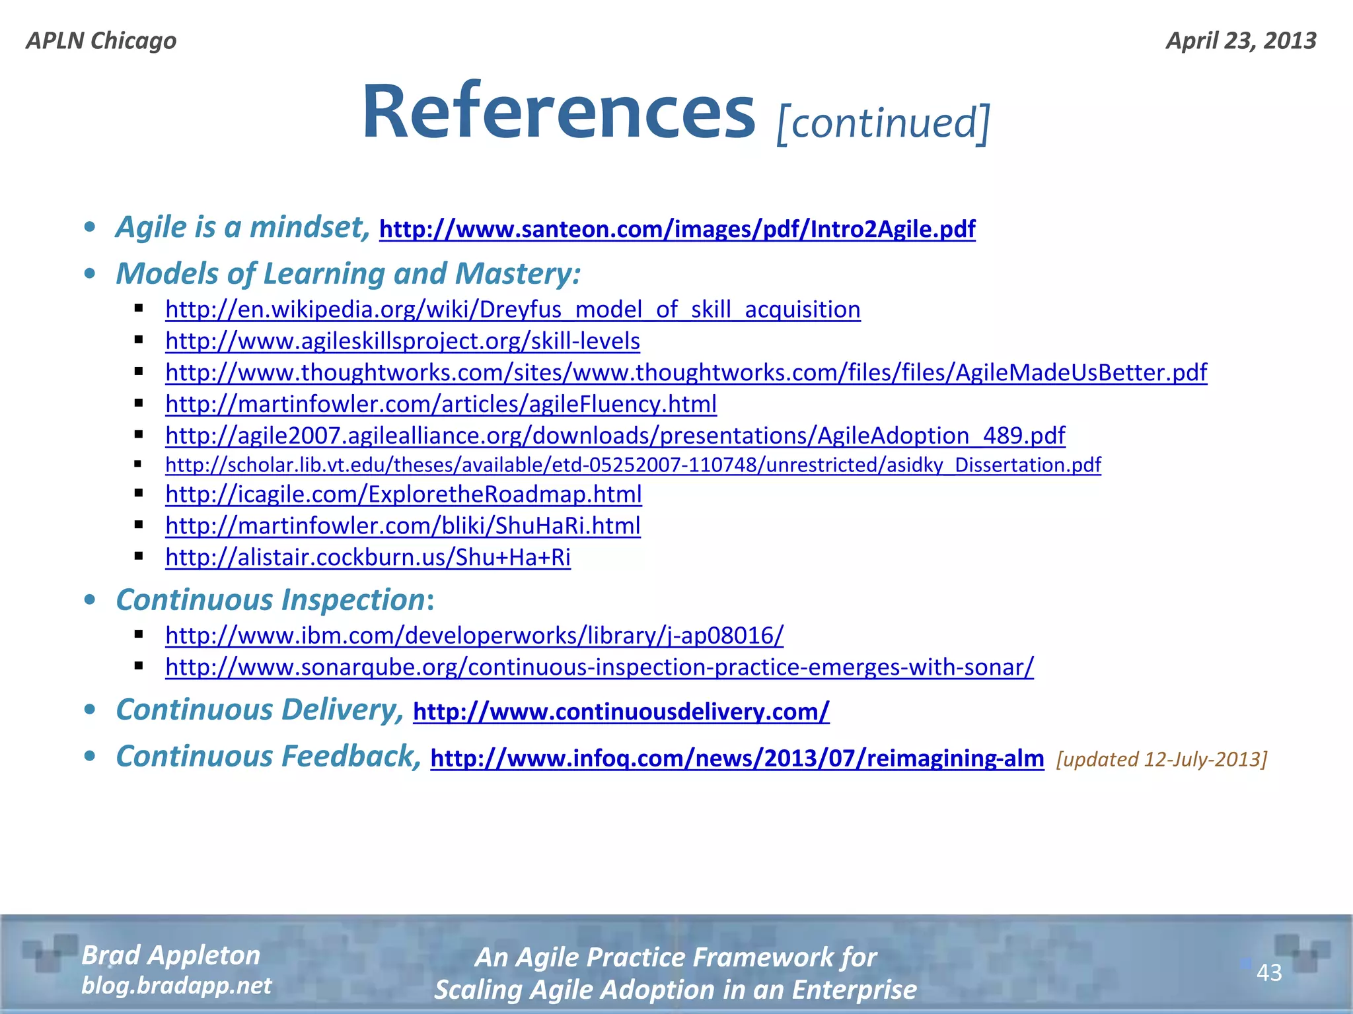Click the References slide title
This screenshot has height=1014, width=1353.
558,112
